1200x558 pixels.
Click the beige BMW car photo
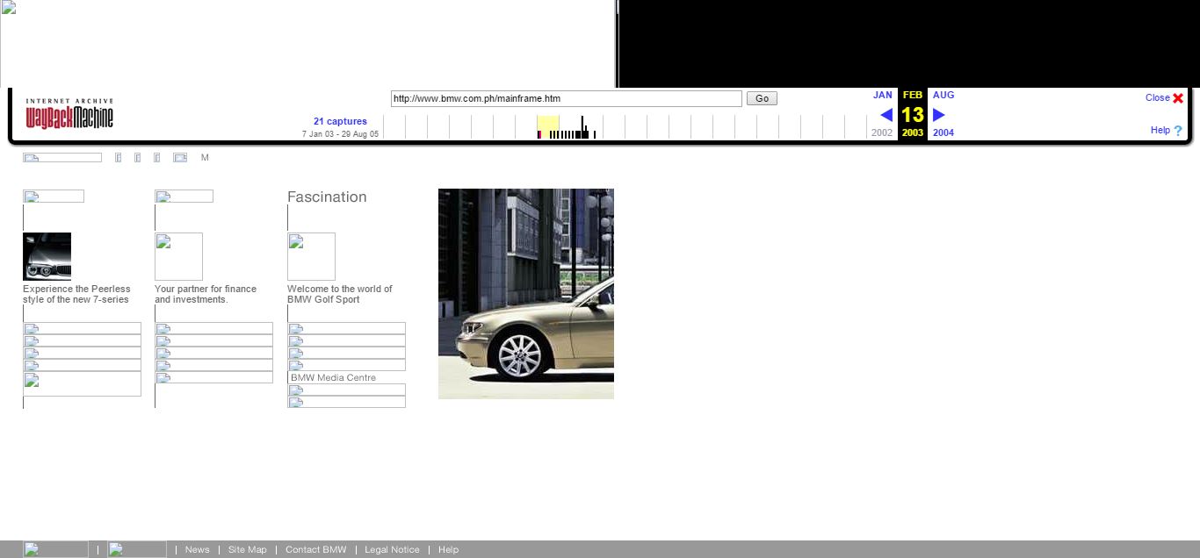pos(526,294)
